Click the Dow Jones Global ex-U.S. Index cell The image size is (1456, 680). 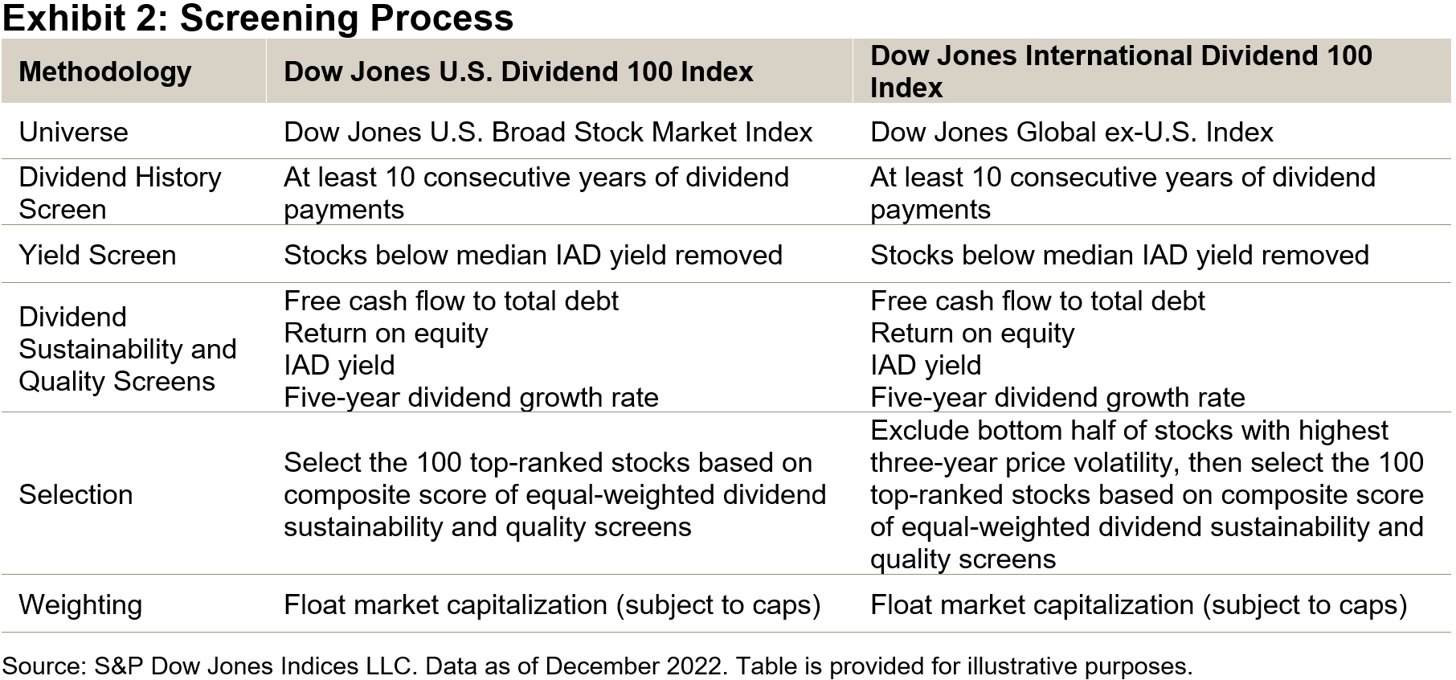pyautogui.click(x=1071, y=132)
